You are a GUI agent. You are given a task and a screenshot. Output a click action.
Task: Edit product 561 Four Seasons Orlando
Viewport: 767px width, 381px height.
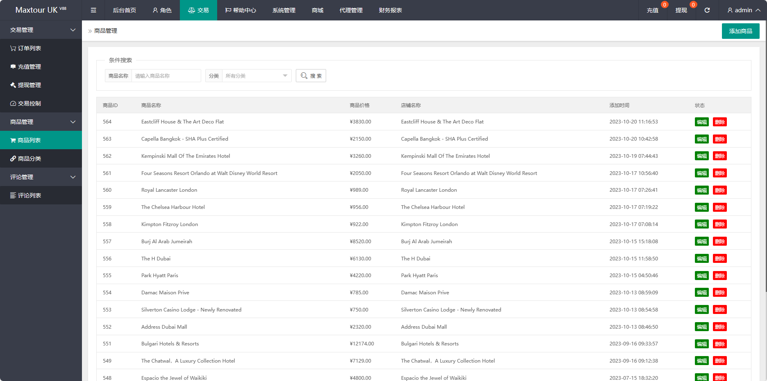[702, 173]
